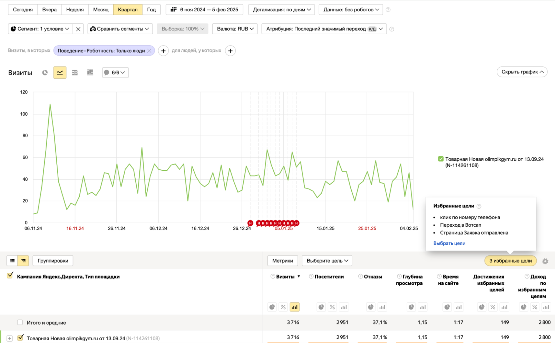Select the Квартал period tab
This screenshot has width=555, height=343.
tap(128, 10)
